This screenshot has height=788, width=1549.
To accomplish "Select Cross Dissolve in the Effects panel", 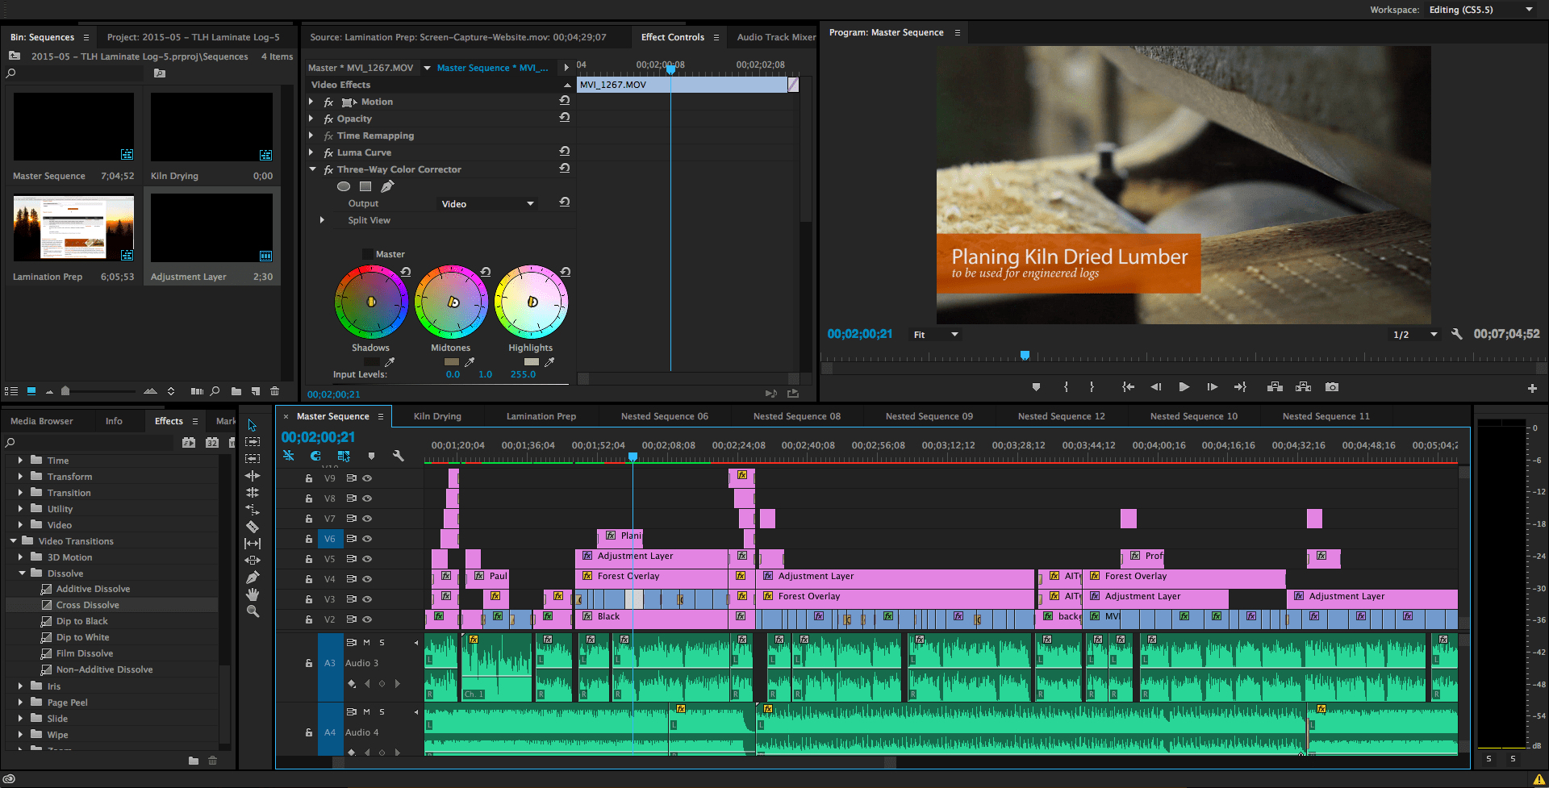I will [x=89, y=604].
